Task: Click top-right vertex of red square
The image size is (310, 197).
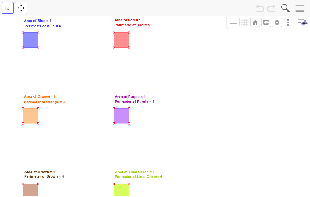Action: click(x=129, y=32)
